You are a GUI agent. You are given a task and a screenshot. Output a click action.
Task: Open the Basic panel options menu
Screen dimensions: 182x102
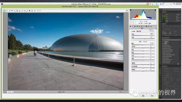click(x=156, y=28)
